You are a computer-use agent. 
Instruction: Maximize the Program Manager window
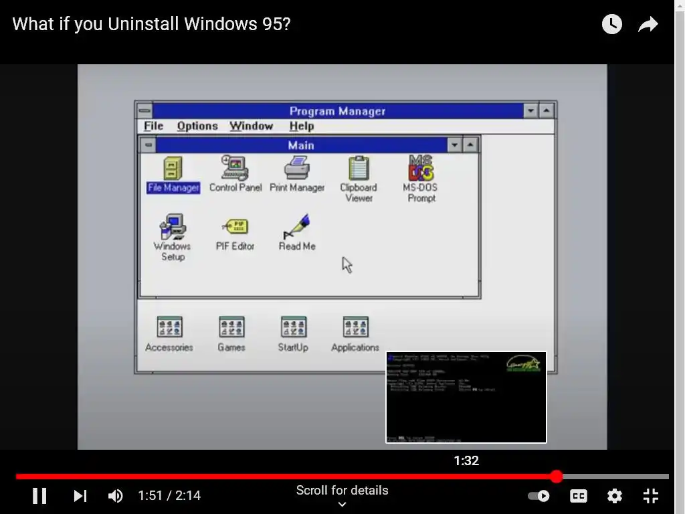click(x=546, y=110)
